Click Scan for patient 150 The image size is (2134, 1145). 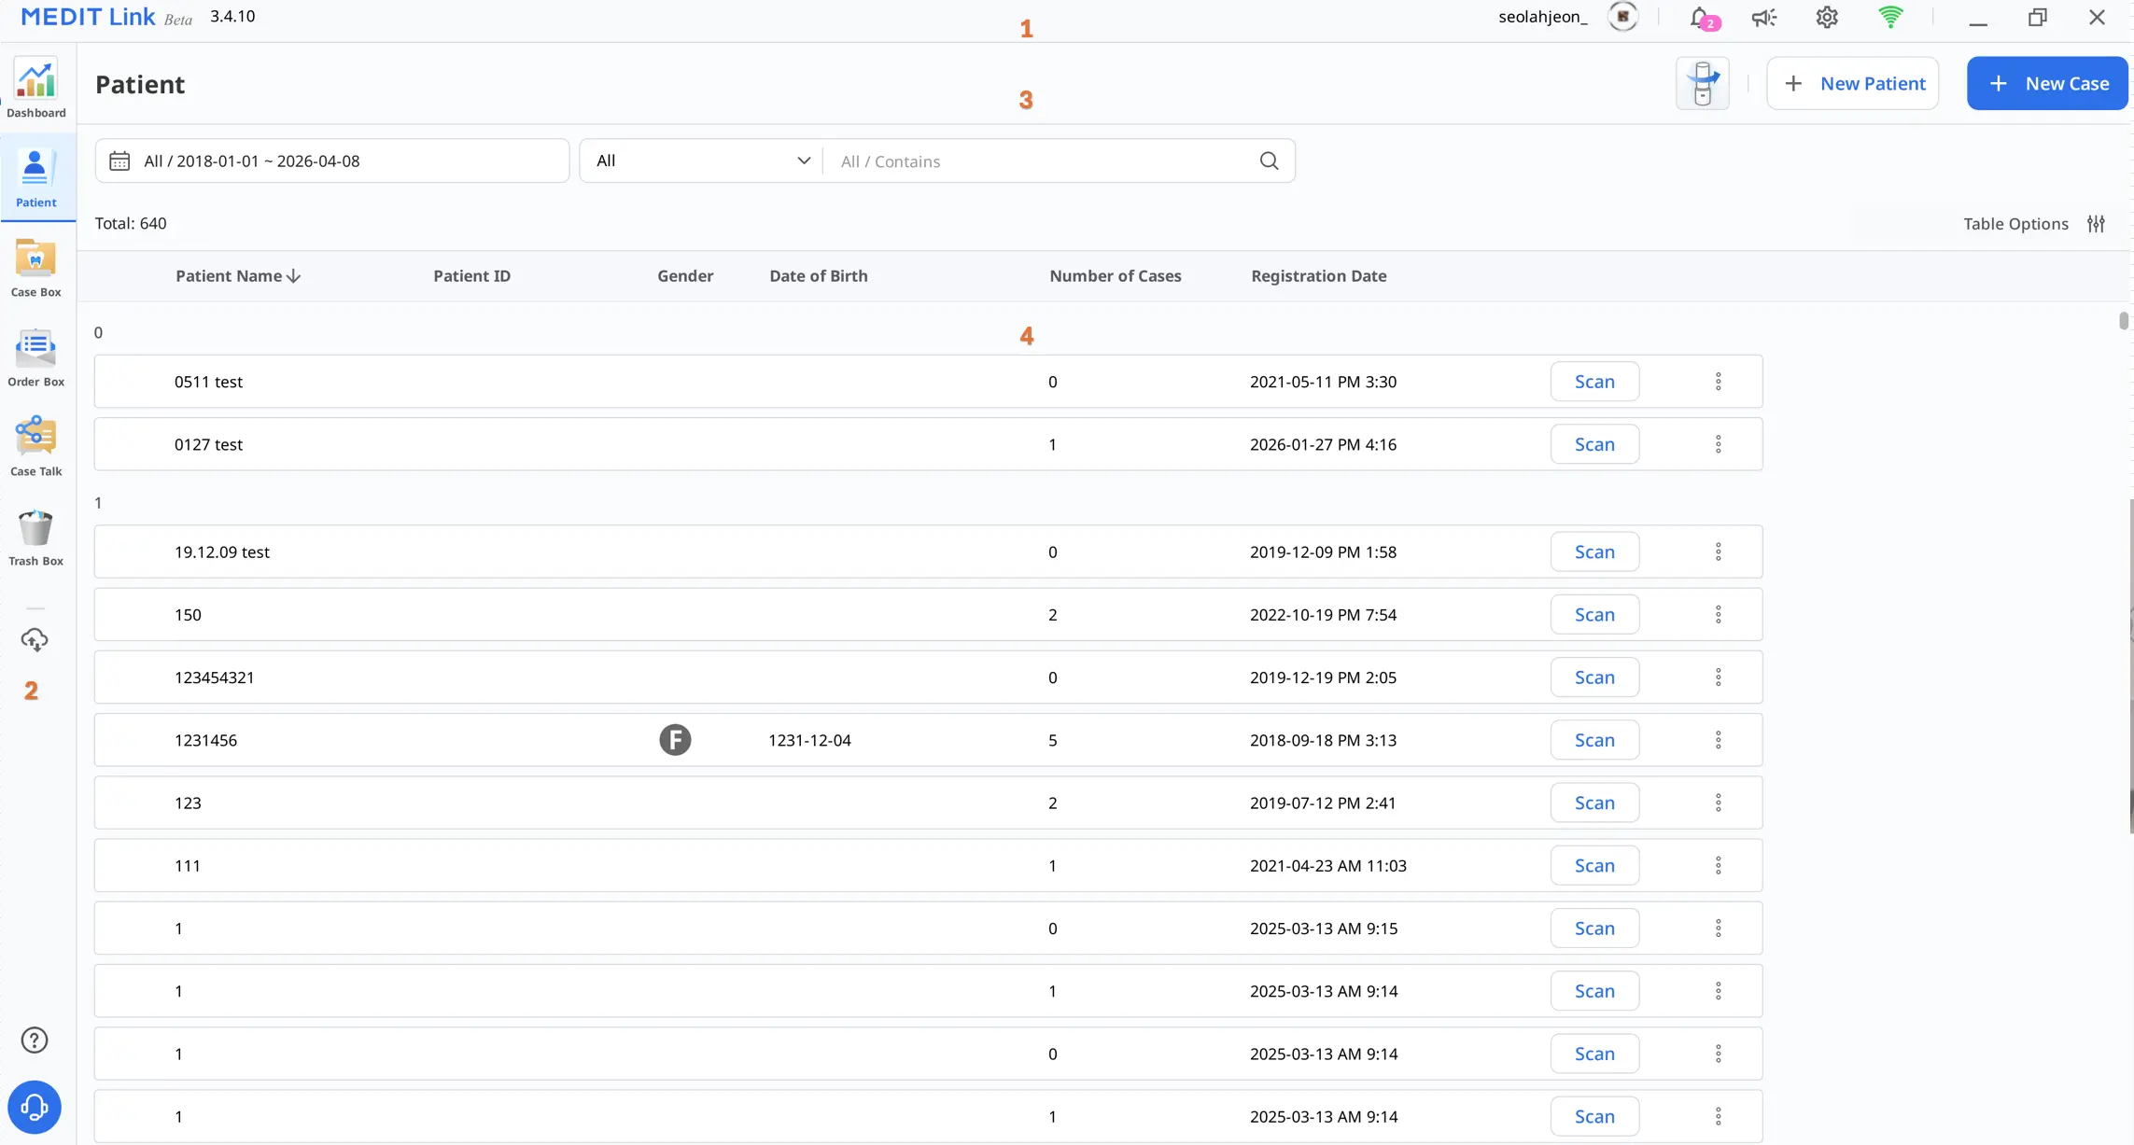point(1594,615)
